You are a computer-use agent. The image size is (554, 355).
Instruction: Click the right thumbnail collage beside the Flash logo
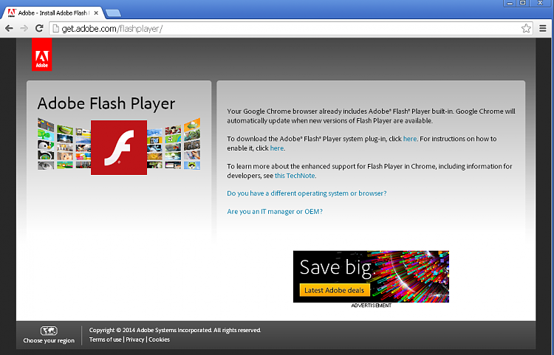[174, 144]
